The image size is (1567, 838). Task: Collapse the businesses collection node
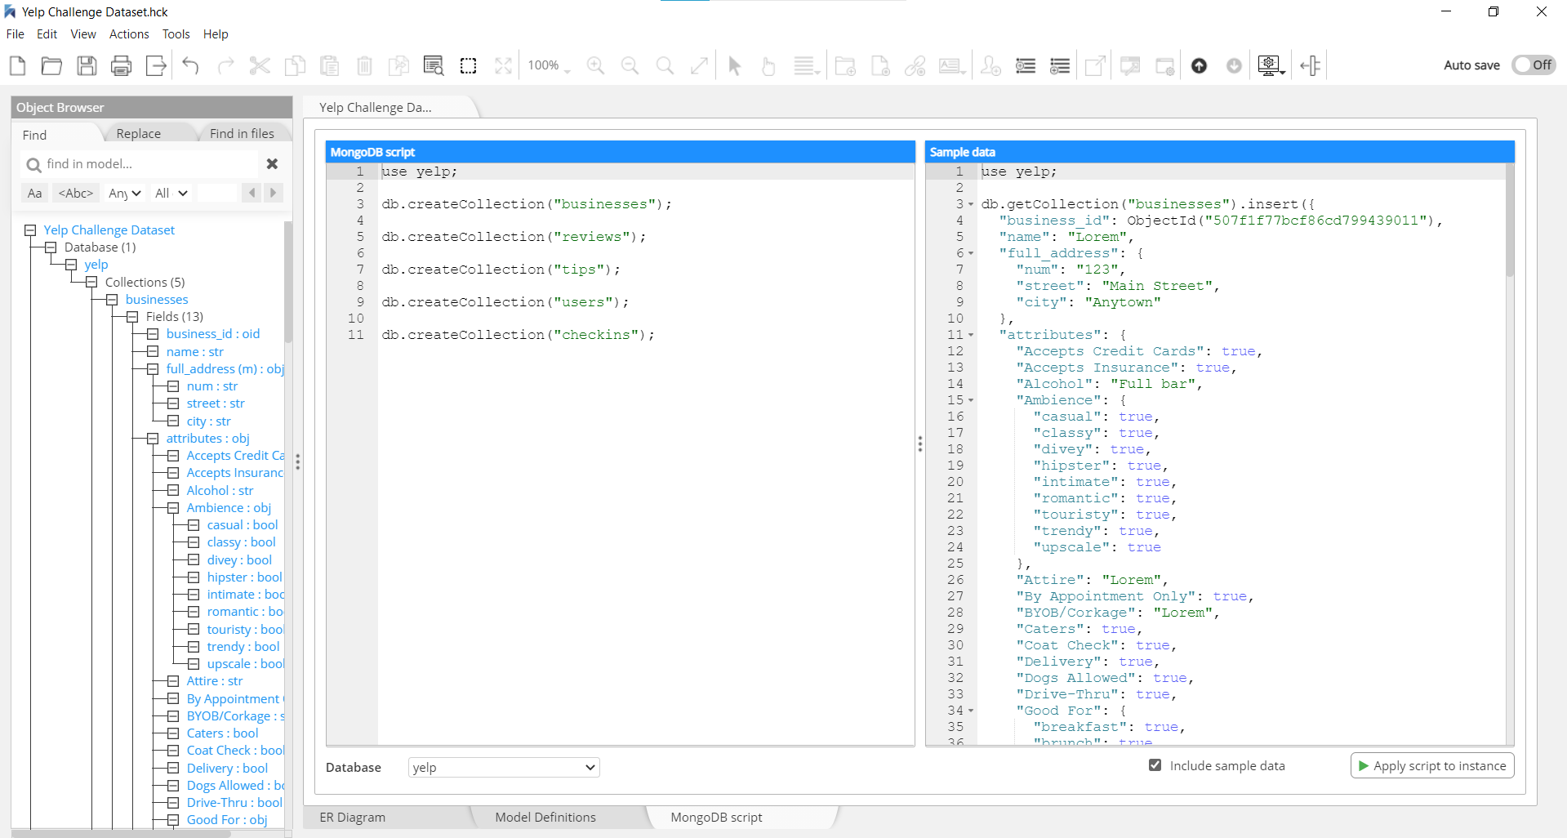click(x=112, y=300)
